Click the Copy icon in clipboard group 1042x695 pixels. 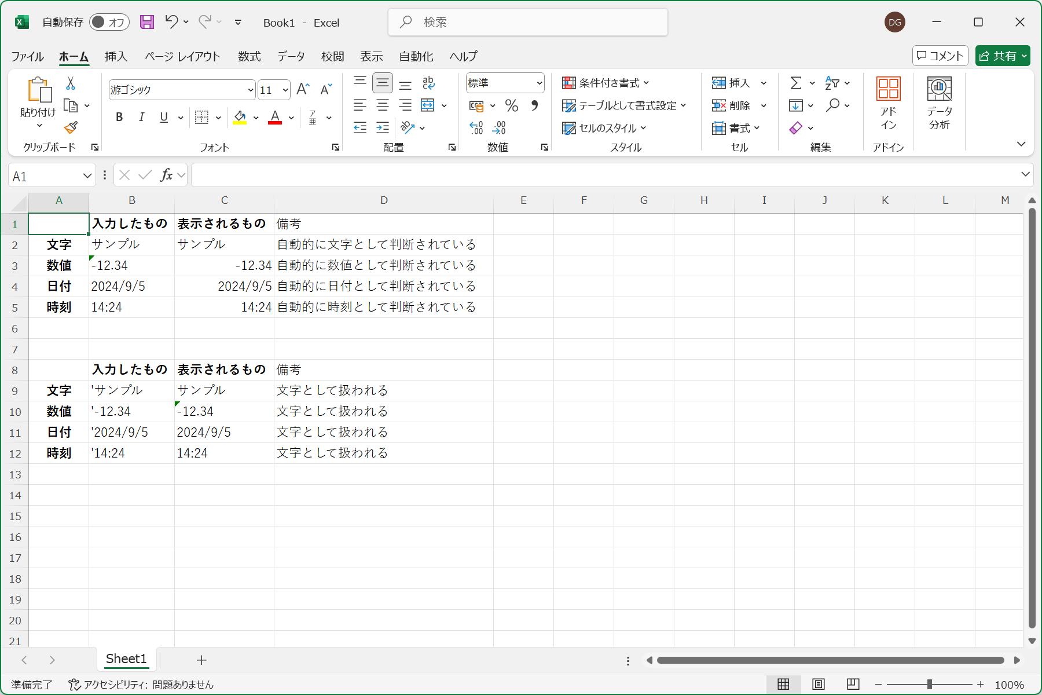[x=71, y=105]
